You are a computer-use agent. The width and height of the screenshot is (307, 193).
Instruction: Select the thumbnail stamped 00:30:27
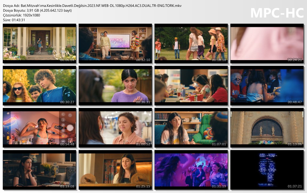click(x=39, y=86)
